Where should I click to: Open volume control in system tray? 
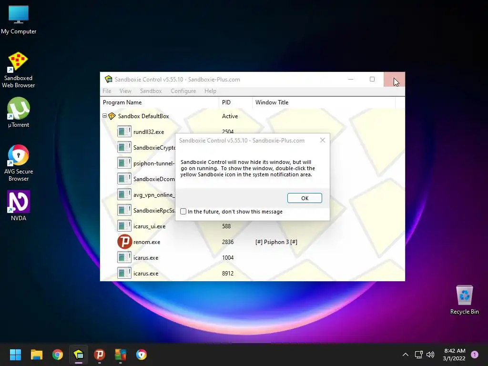tap(430, 355)
